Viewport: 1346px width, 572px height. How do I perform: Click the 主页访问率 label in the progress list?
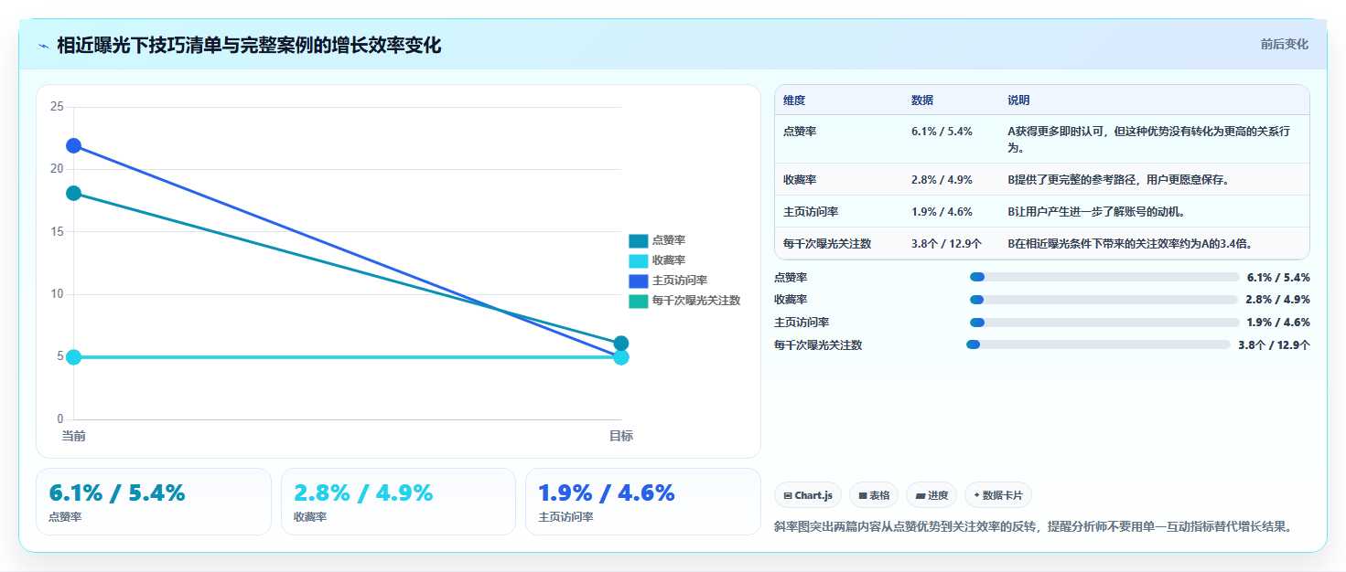802,323
